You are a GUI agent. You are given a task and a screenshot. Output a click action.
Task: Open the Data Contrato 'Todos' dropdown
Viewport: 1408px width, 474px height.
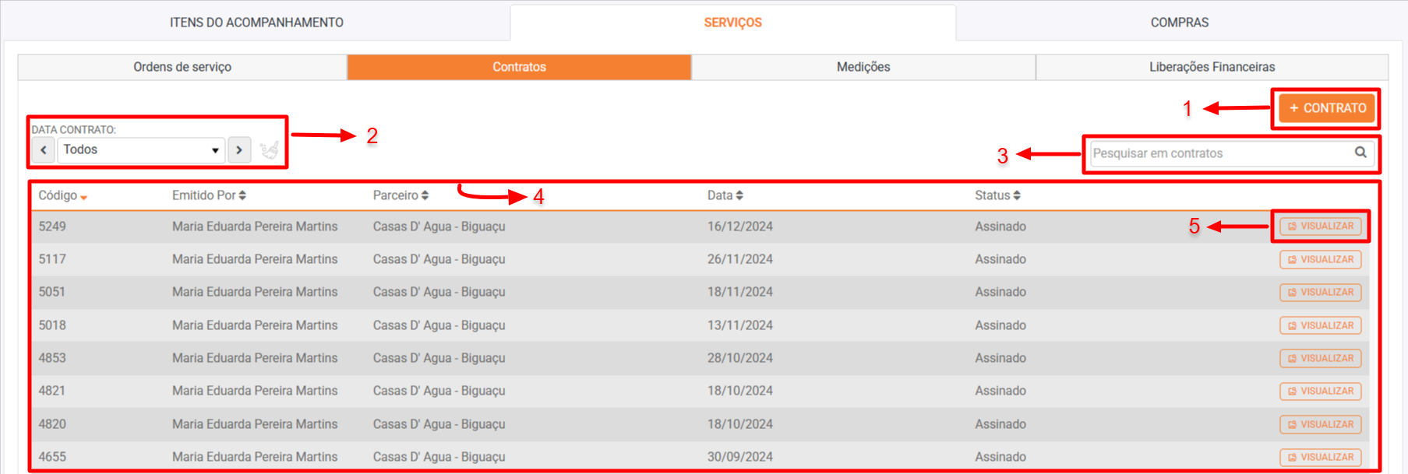(x=141, y=149)
